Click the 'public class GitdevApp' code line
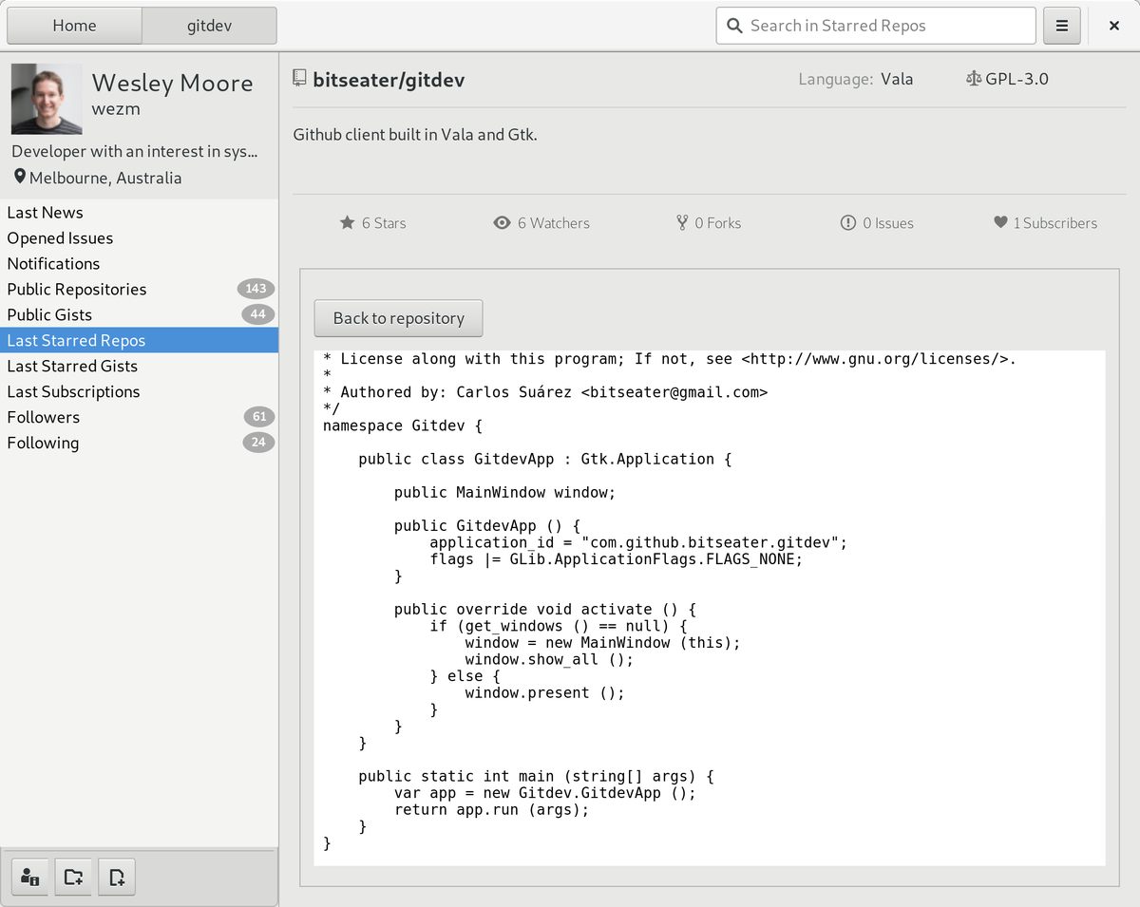This screenshot has height=907, width=1140. pyautogui.click(x=545, y=459)
